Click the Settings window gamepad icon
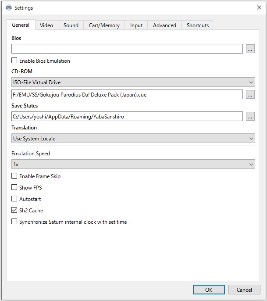 coord(8,7)
